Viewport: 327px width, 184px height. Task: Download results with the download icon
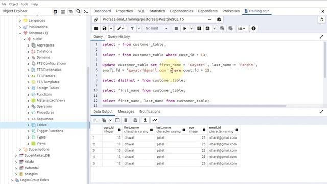(145, 120)
